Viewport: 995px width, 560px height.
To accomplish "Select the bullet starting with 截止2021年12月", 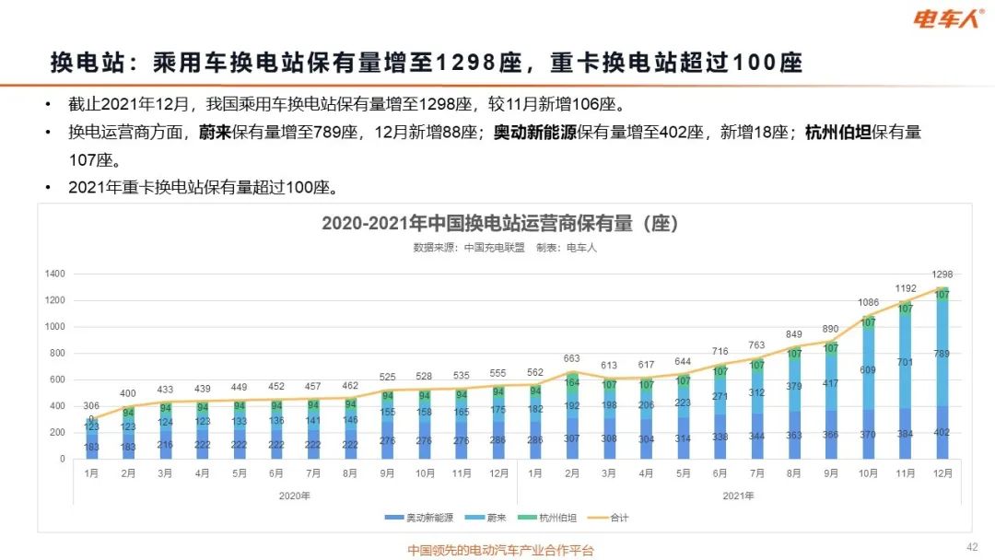I will (x=347, y=104).
